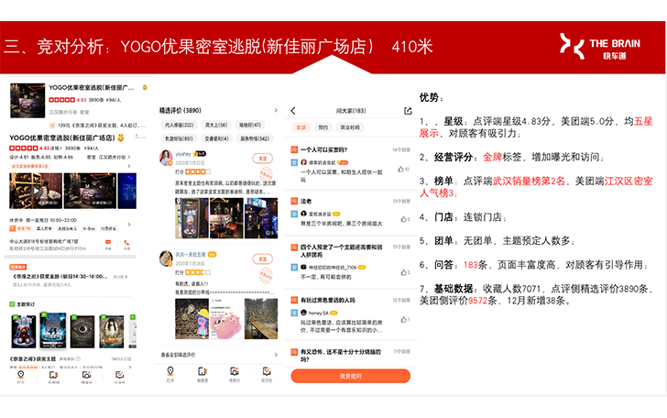Like the answer from honeySA
This screenshot has height=418, width=667.
coord(403,320)
